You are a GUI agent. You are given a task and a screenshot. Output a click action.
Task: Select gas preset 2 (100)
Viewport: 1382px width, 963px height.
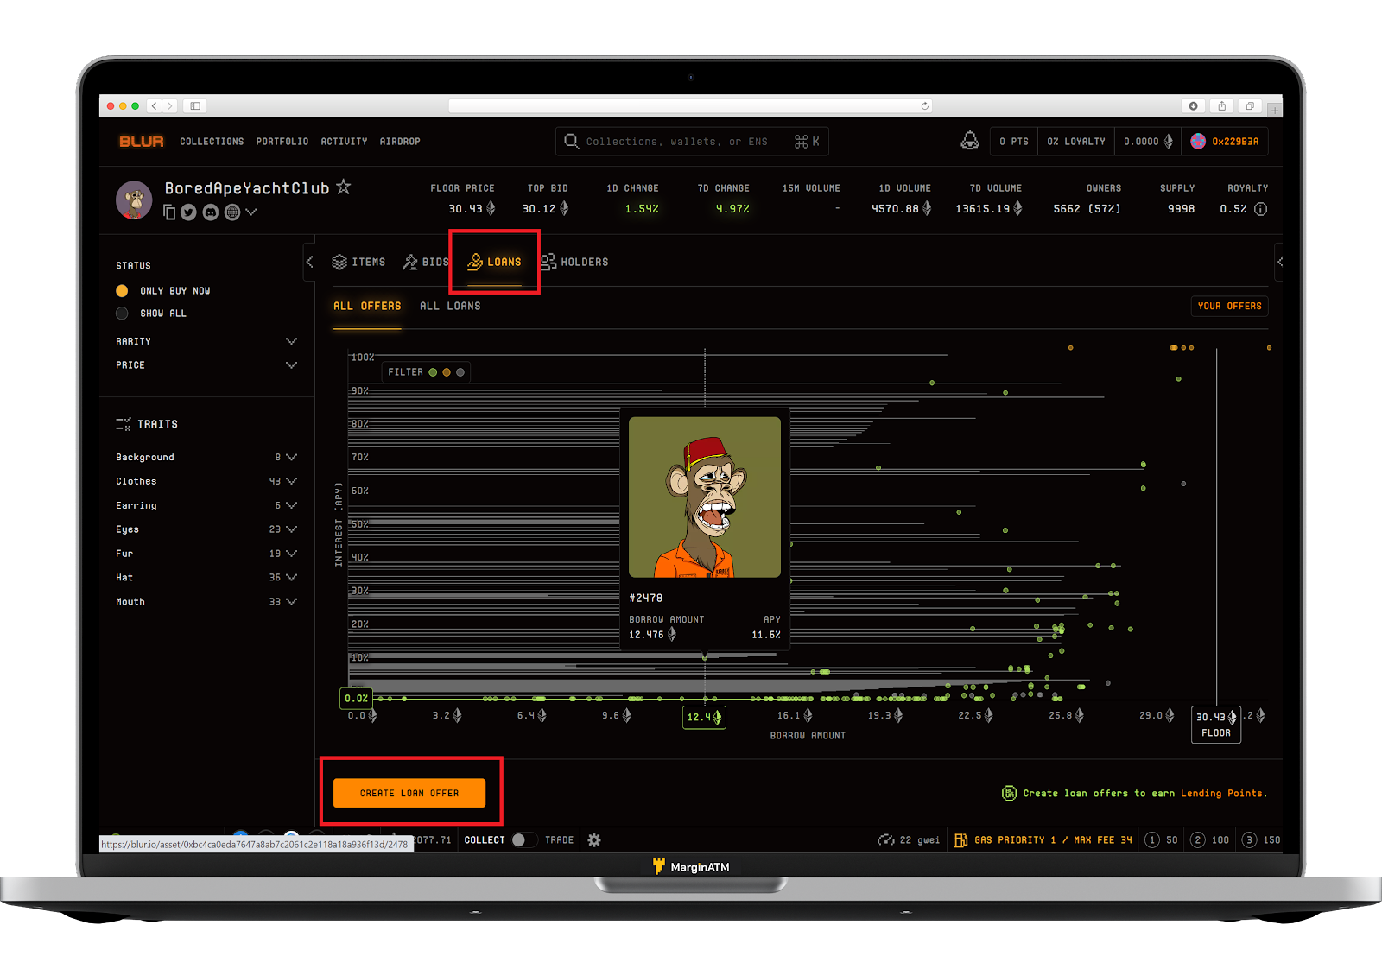[1209, 840]
